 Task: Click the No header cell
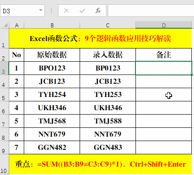click(17, 55)
